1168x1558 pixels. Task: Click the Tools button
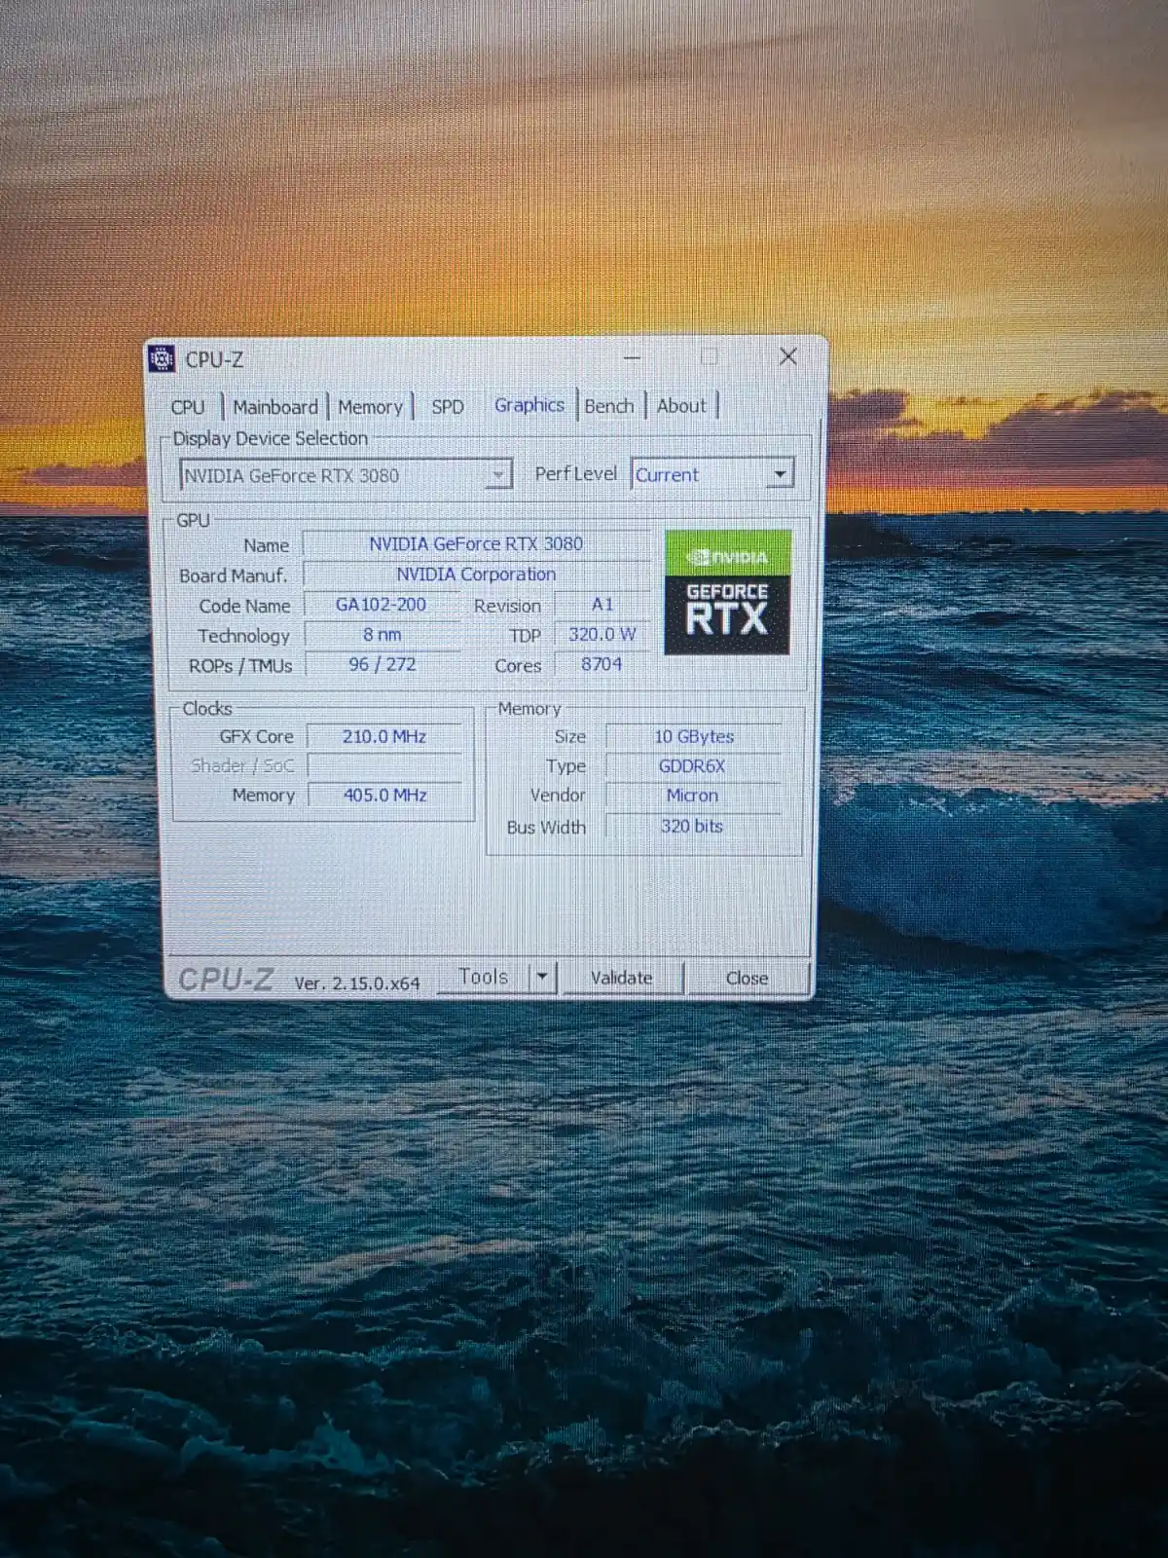point(484,977)
